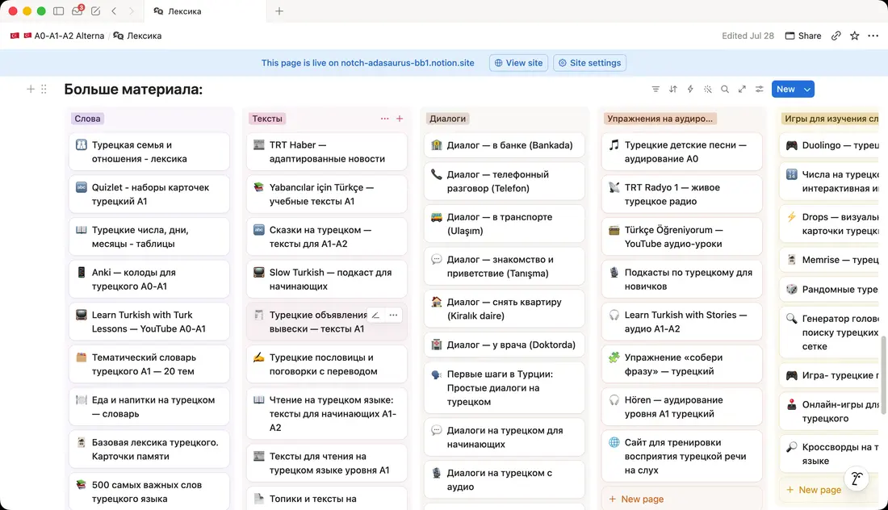Open Site settings
Screen dimensions: 888x510
tap(589, 63)
